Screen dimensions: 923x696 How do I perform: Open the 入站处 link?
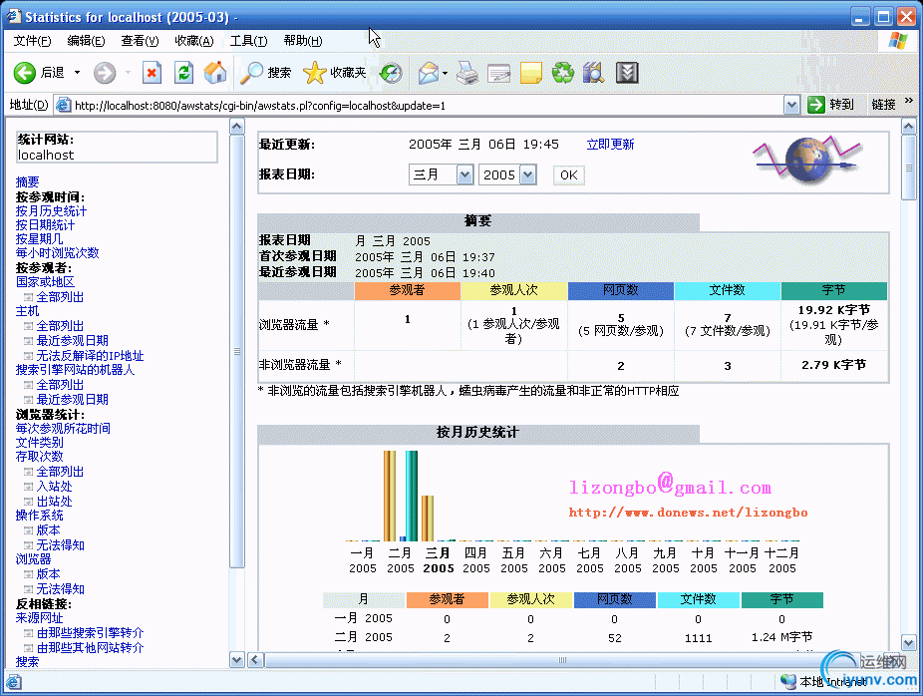[x=54, y=487]
